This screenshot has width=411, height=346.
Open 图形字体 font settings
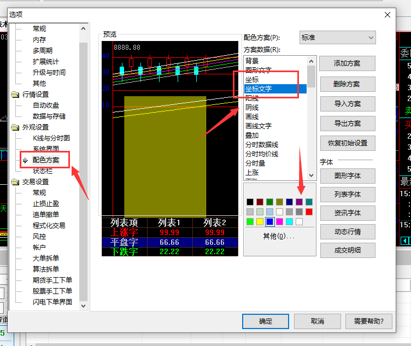click(x=347, y=176)
